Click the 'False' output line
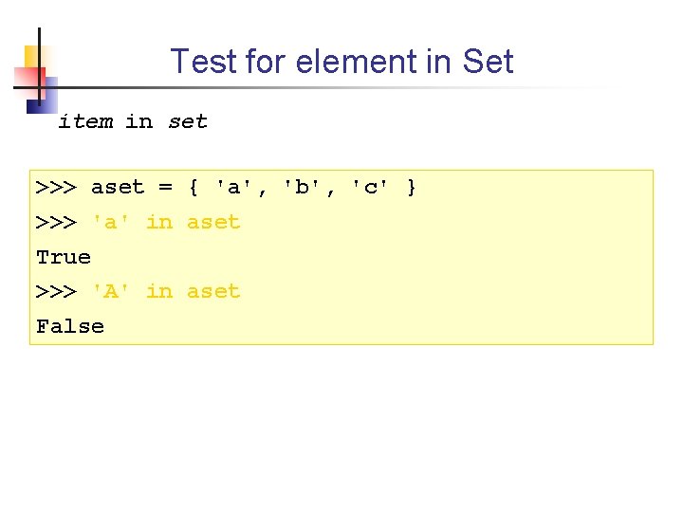 point(70,327)
